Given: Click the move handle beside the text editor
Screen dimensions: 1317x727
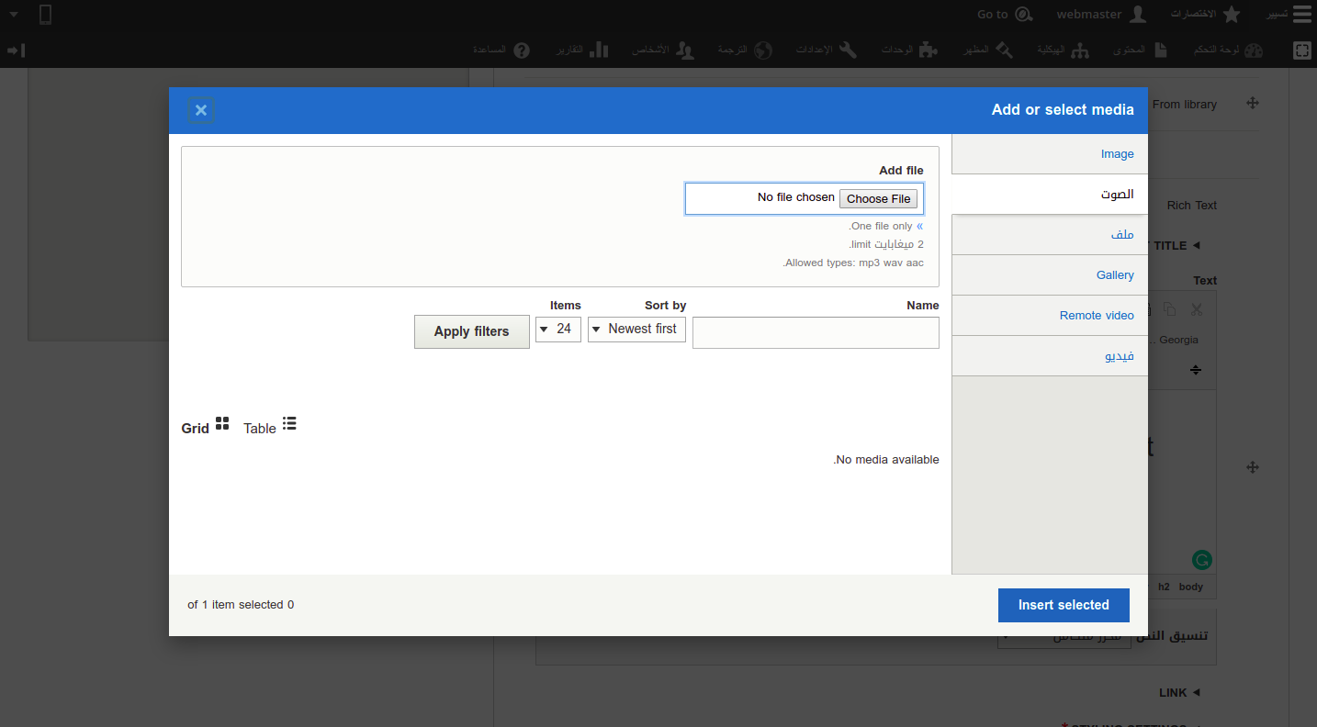Looking at the screenshot, I should [1252, 468].
